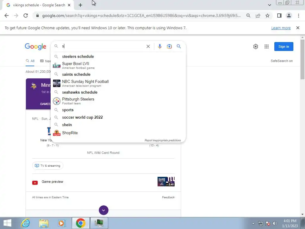Screen dimensions: 305x229
Task: Open the volume control in the tray
Action: [275, 223]
